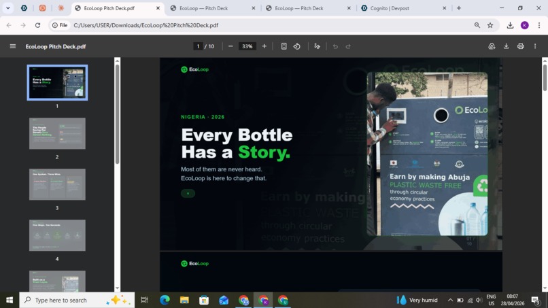Click the main document vertical scrollbar
This screenshot has height=308, width=548.
(545, 78)
